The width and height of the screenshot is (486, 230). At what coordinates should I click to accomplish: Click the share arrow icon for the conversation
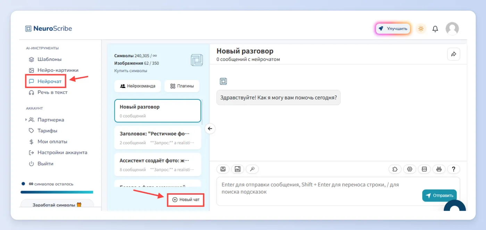[453, 54]
